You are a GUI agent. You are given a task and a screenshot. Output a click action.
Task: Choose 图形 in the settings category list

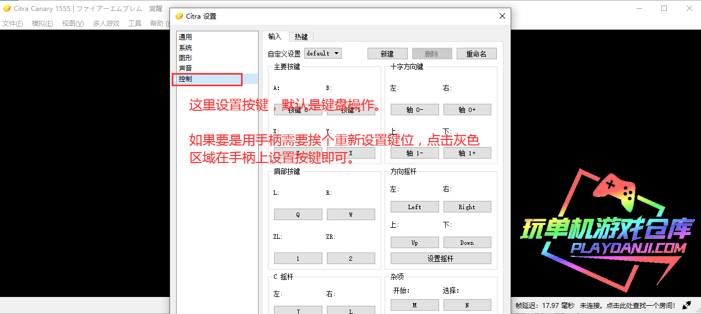185,58
